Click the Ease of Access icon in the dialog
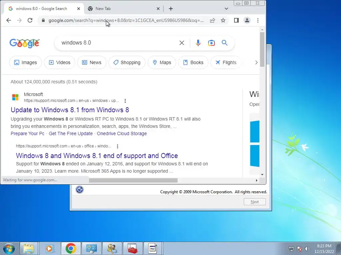This screenshot has height=255, width=341. [x=80, y=190]
